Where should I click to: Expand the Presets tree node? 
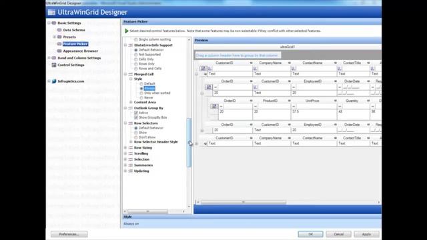[x=55, y=37]
